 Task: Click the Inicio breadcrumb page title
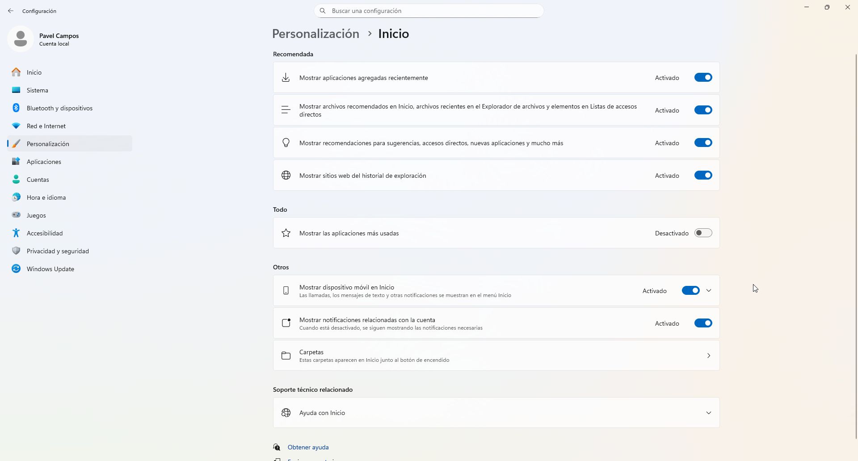click(x=393, y=34)
